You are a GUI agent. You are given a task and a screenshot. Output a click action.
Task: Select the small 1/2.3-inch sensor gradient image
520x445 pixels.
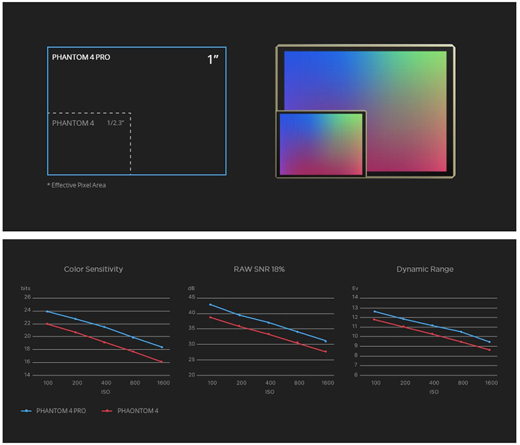point(321,144)
